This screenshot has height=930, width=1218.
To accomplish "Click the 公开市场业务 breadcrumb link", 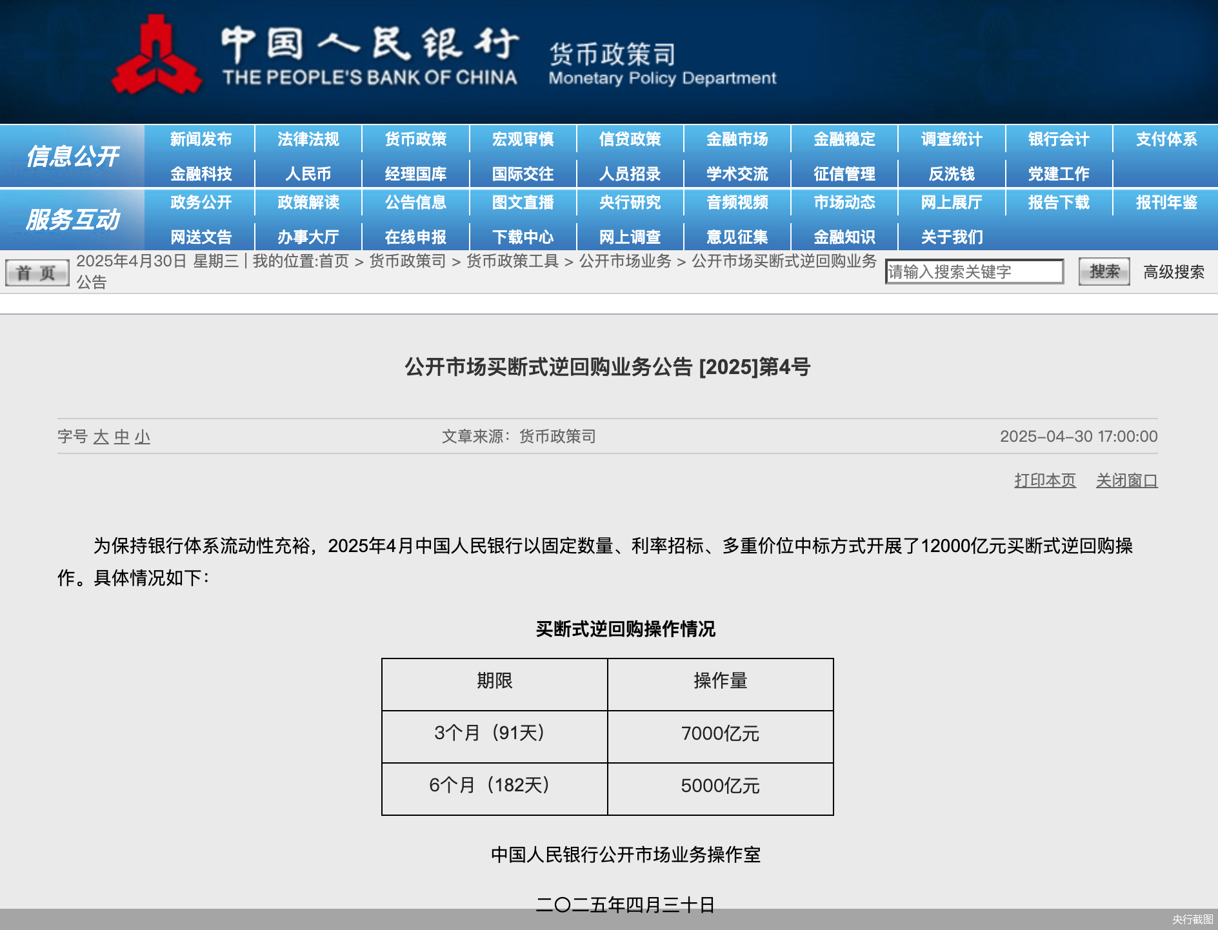I will [x=624, y=261].
